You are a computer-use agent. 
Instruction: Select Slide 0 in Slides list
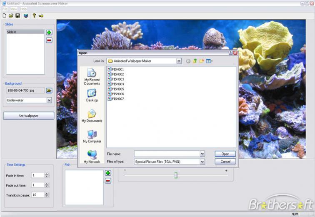pos(25,32)
